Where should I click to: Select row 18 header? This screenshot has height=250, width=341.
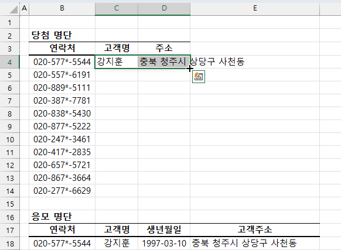coord(9,244)
